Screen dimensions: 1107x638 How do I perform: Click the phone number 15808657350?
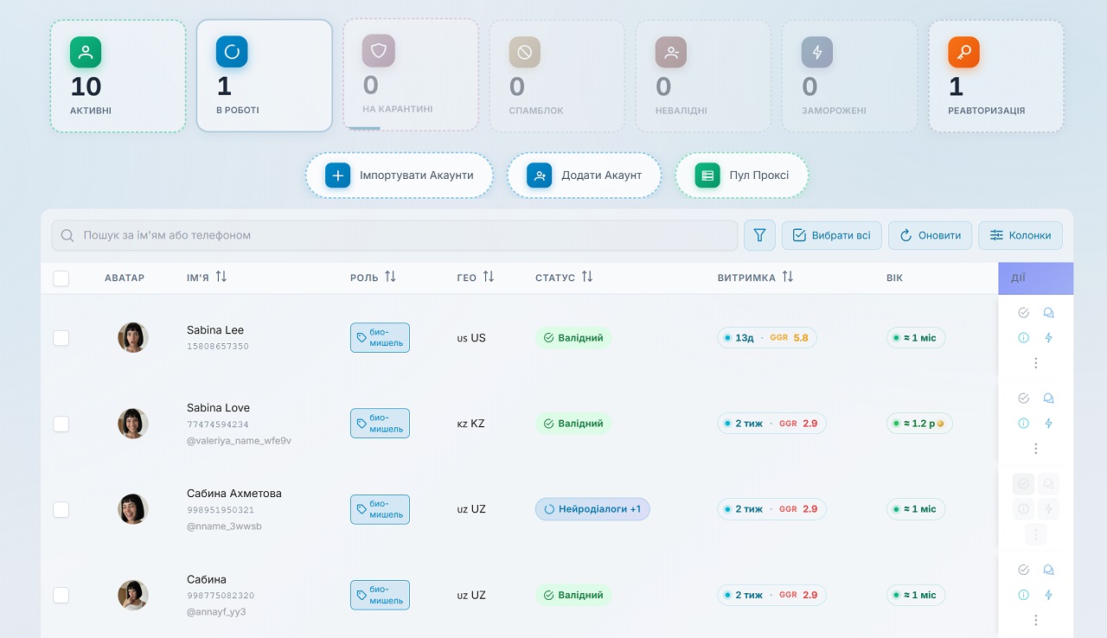coord(218,347)
